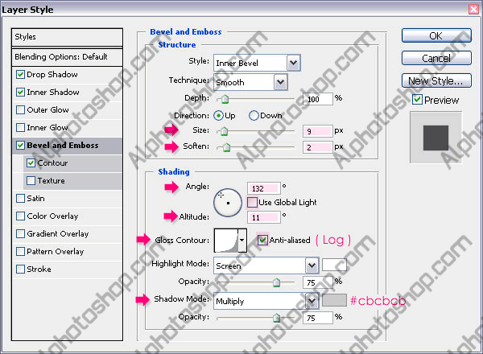Open the Styles section in the list
This screenshot has height=354, width=483.
[x=67, y=37]
